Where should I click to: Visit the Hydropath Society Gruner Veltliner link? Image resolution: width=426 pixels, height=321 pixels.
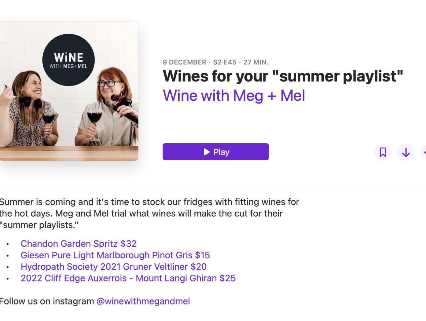(113, 267)
